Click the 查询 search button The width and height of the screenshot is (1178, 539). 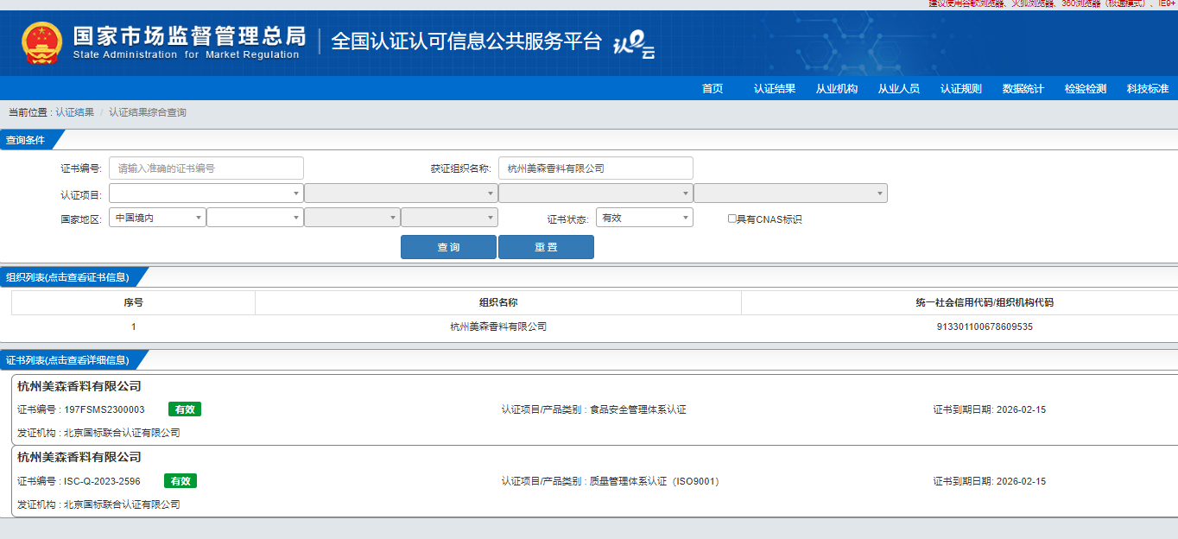click(448, 247)
